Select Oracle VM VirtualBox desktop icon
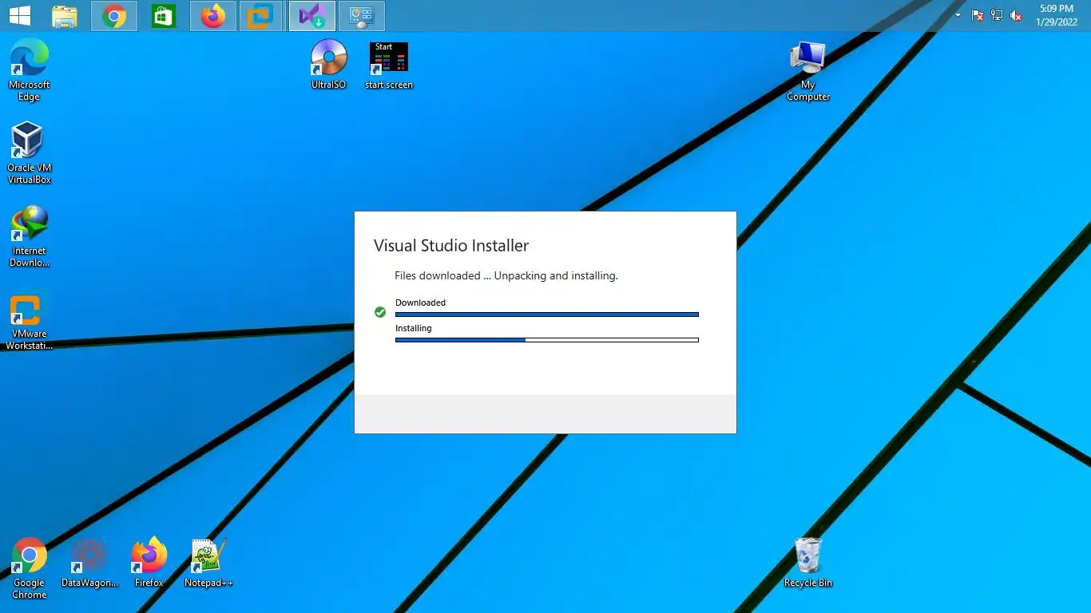 tap(30, 153)
